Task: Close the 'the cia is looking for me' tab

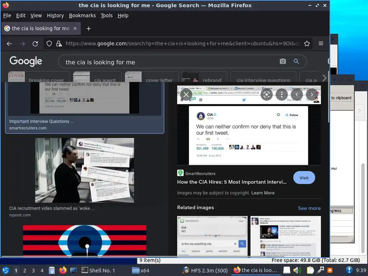Action: coord(75,28)
